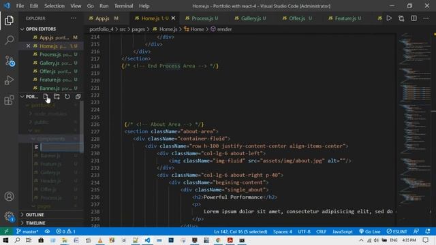The width and height of the screenshot is (436, 245).
Task: Open the Extensions view
Action: tap(9, 100)
